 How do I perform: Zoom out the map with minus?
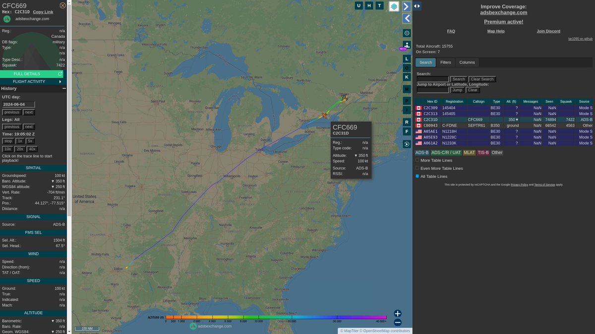tap(398, 322)
